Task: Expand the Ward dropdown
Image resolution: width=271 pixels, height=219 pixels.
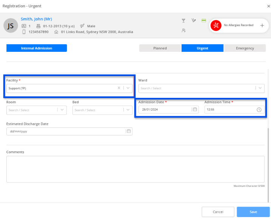Action: click(260, 88)
